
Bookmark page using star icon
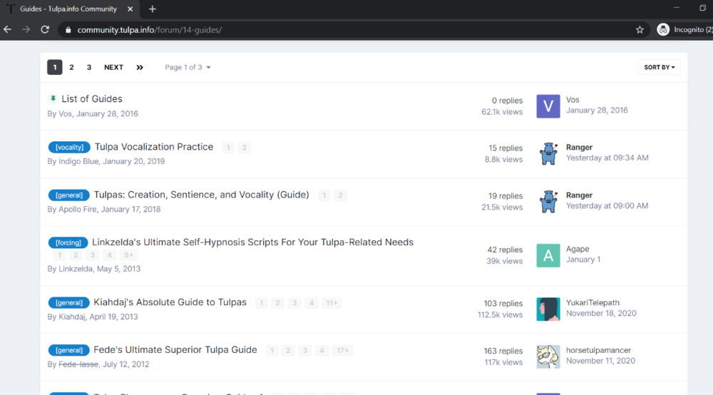pos(640,30)
